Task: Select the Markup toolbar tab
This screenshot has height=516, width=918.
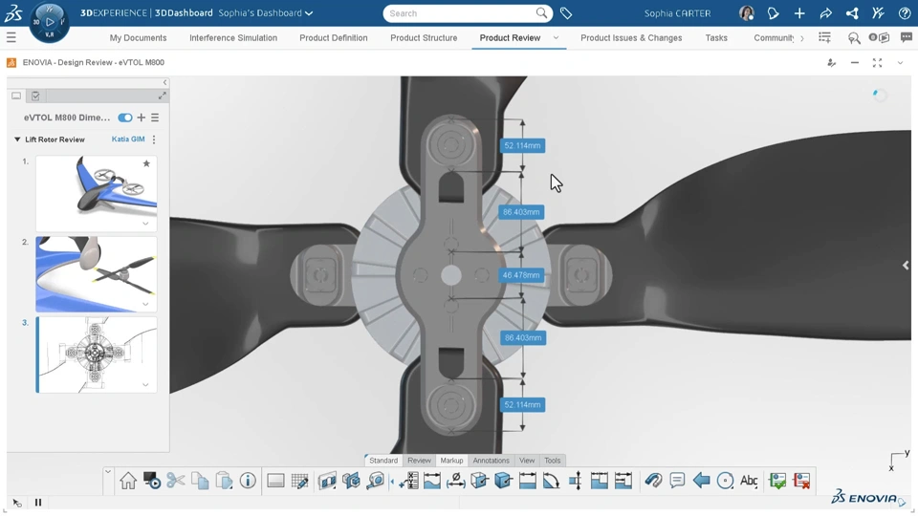Action: point(451,461)
